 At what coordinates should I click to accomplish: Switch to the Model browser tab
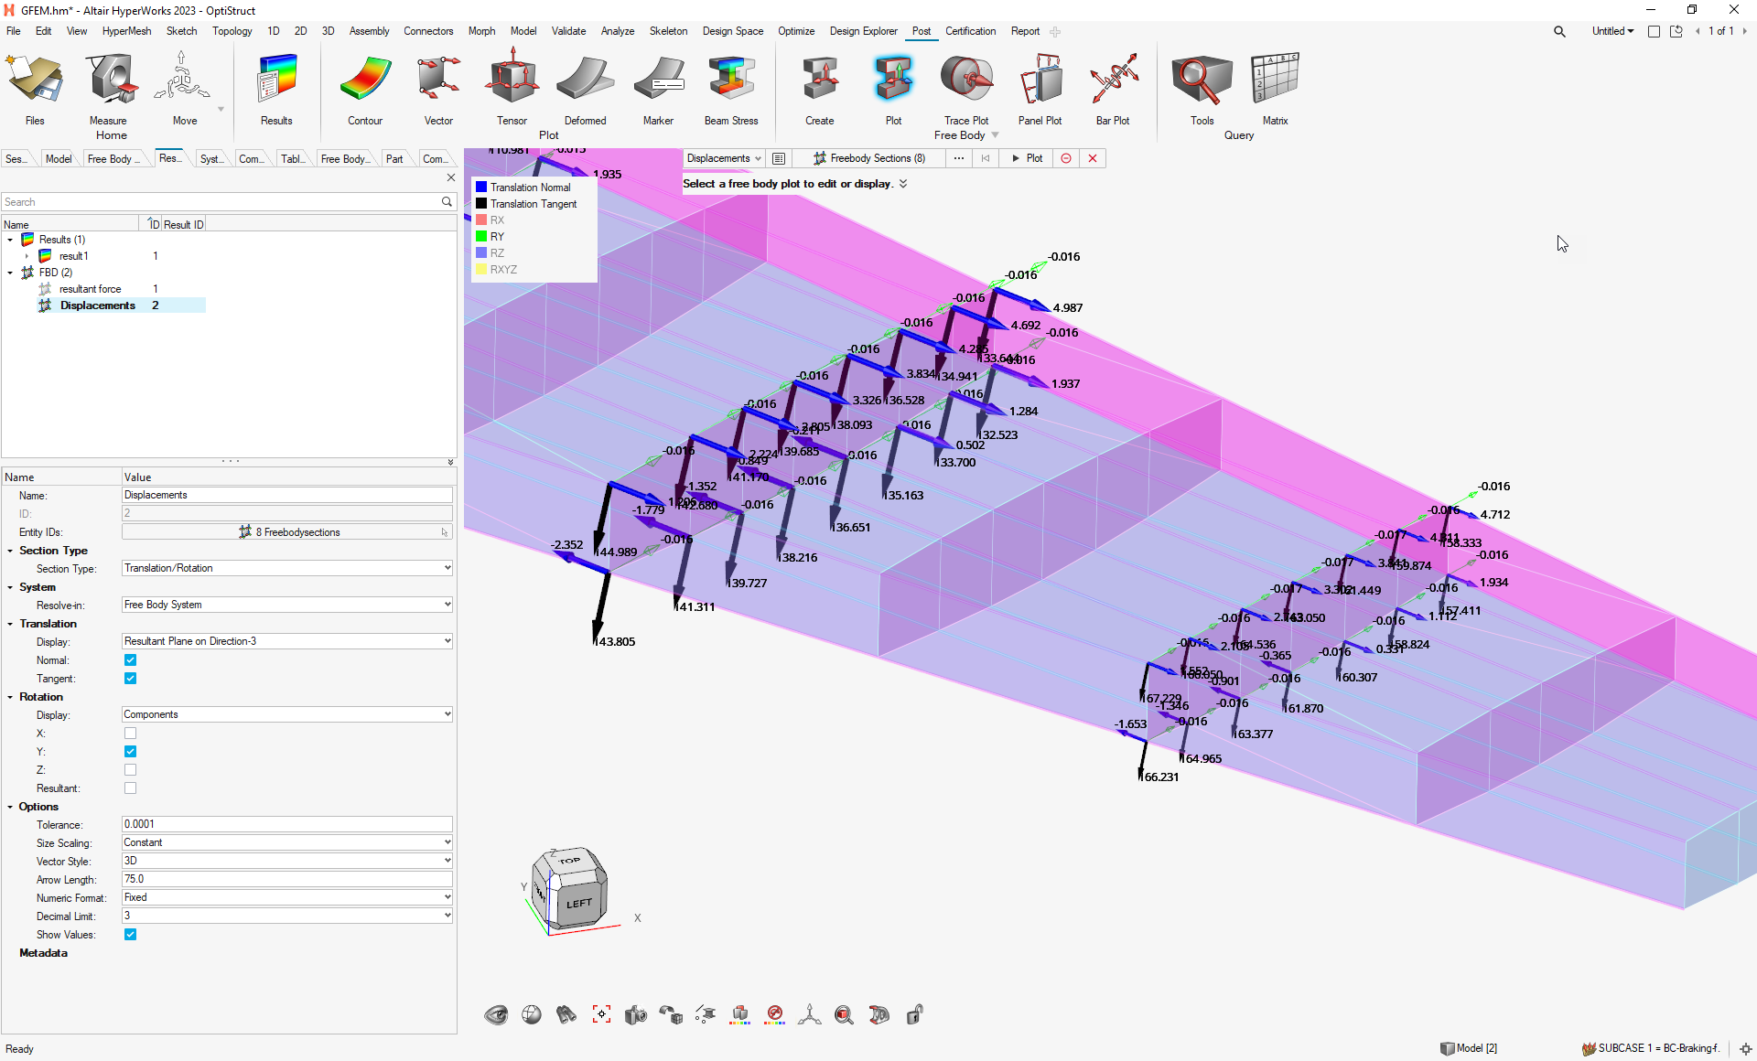[59, 158]
